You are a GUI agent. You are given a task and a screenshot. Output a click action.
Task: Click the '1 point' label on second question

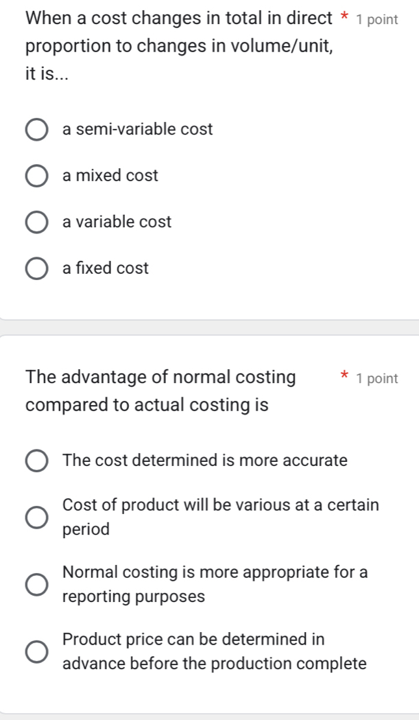click(377, 378)
